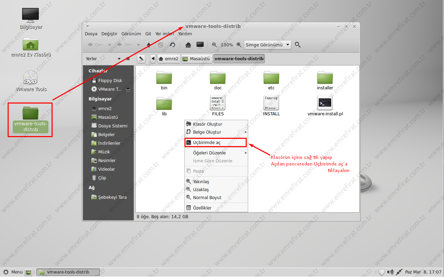444x277 pixels.
Task: Click the Computer monitor toolbar icon
Action: pyautogui.click(x=200, y=45)
